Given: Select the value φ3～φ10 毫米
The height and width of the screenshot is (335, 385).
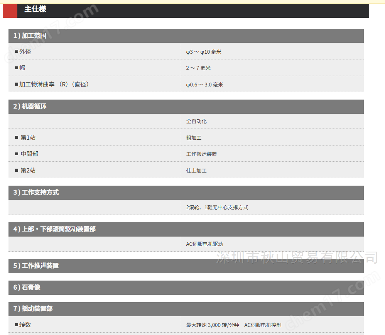Looking at the screenshot, I should pyautogui.click(x=204, y=52).
